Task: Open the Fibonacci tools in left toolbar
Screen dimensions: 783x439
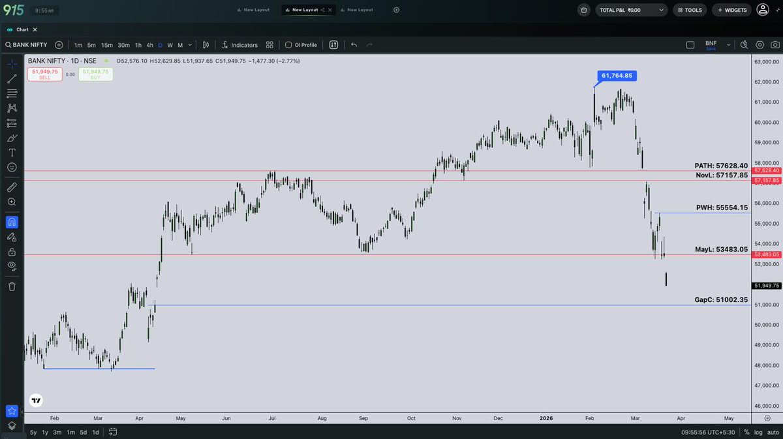Action: pyautogui.click(x=12, y=93)
